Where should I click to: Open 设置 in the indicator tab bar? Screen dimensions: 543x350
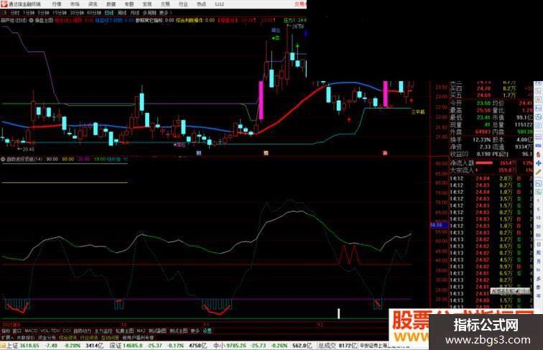point(207,331)
